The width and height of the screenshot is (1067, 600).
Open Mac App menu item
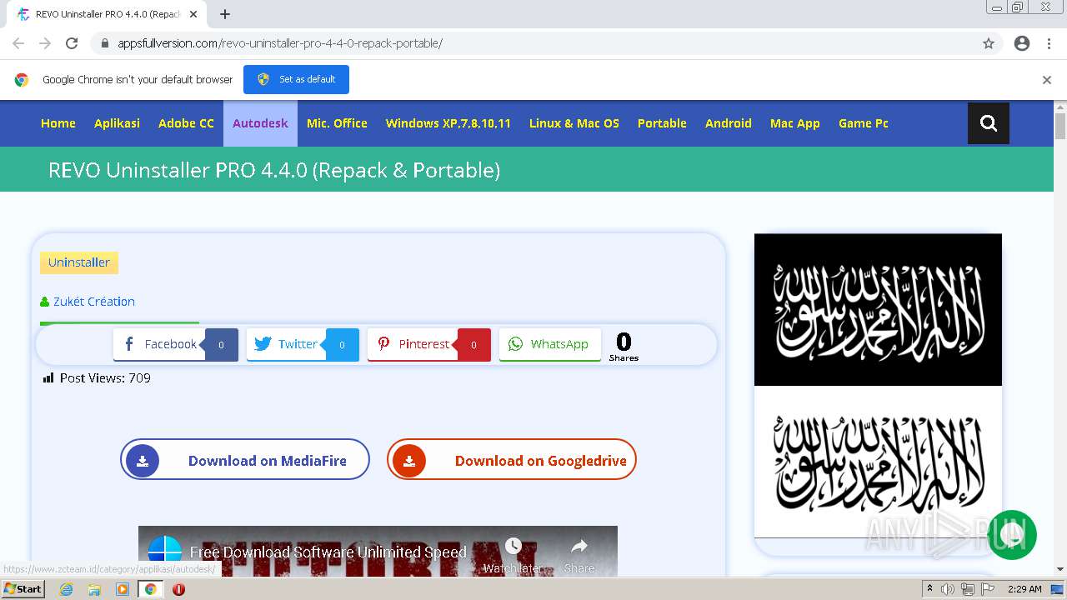tap(795, 123)
